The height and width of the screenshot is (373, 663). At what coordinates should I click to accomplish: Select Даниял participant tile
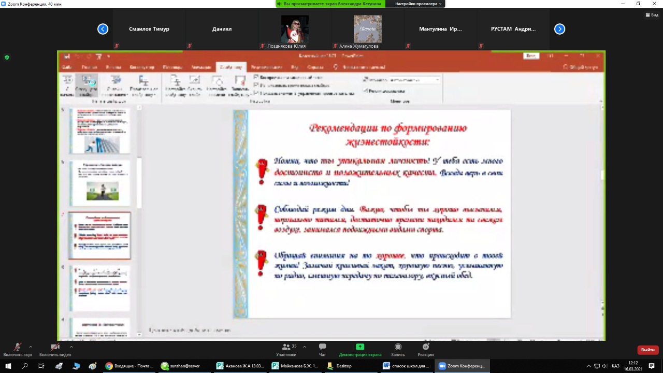coord(222,30)
